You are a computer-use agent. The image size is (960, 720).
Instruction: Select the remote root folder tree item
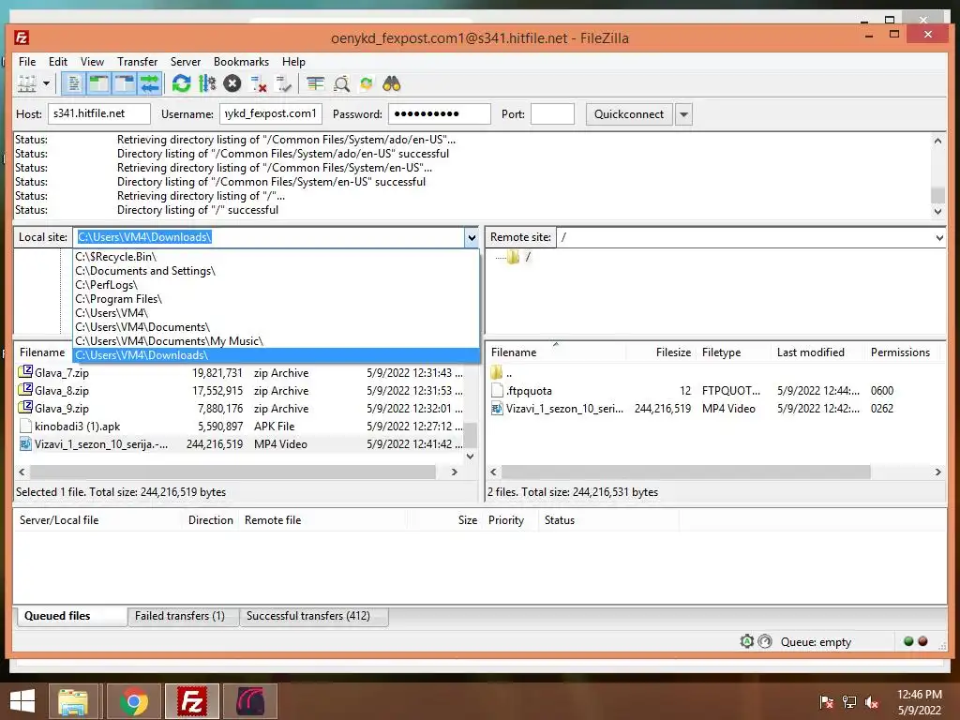tap(519, 257)
